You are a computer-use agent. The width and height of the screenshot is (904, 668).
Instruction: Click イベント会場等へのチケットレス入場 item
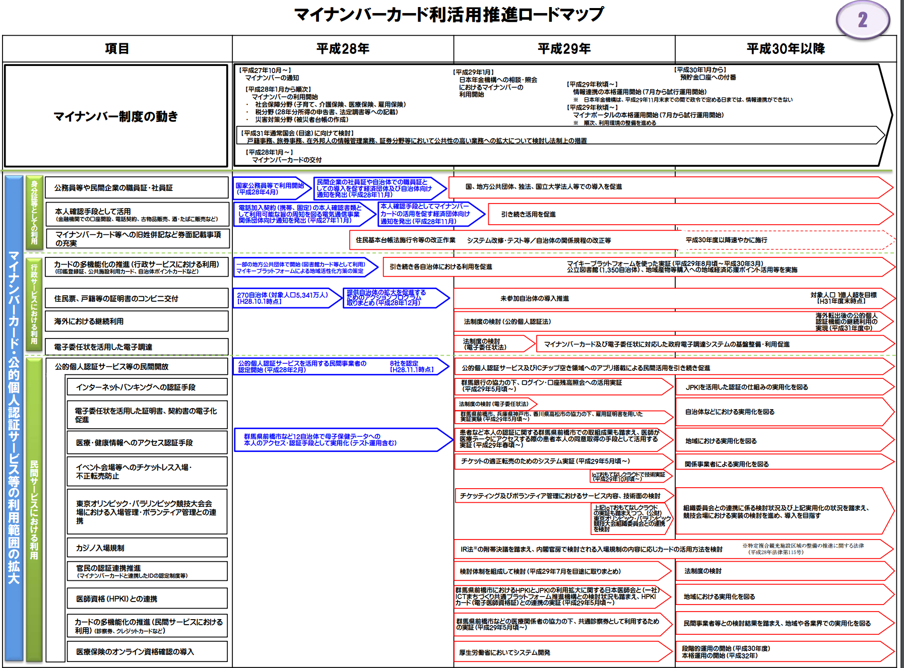[x=147, y=471]
